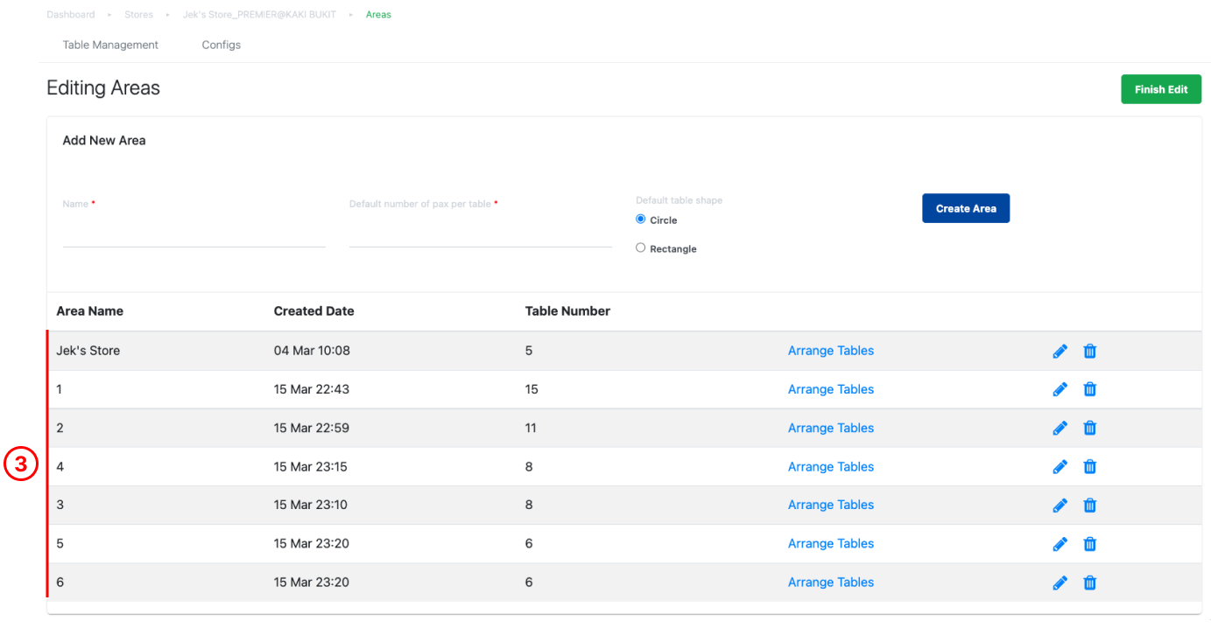The width and height of the screenshot is (1211, 628).
Task: Delete the Jek's Store area trash icon
Action: [1089, 351]
